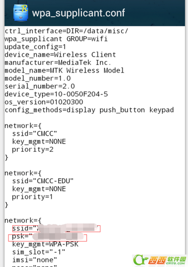Select the os_version=01020300 line
Viewport: 188px width, 267px height.
coord(44,102)
